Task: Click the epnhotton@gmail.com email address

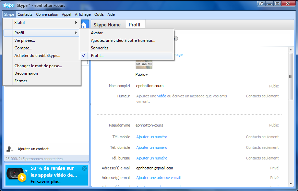Action: 155,168
